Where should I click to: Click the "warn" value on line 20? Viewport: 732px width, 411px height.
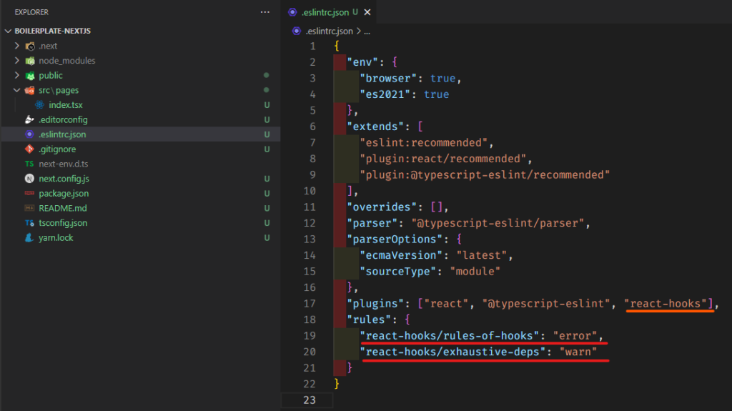(x=578, y=352)
